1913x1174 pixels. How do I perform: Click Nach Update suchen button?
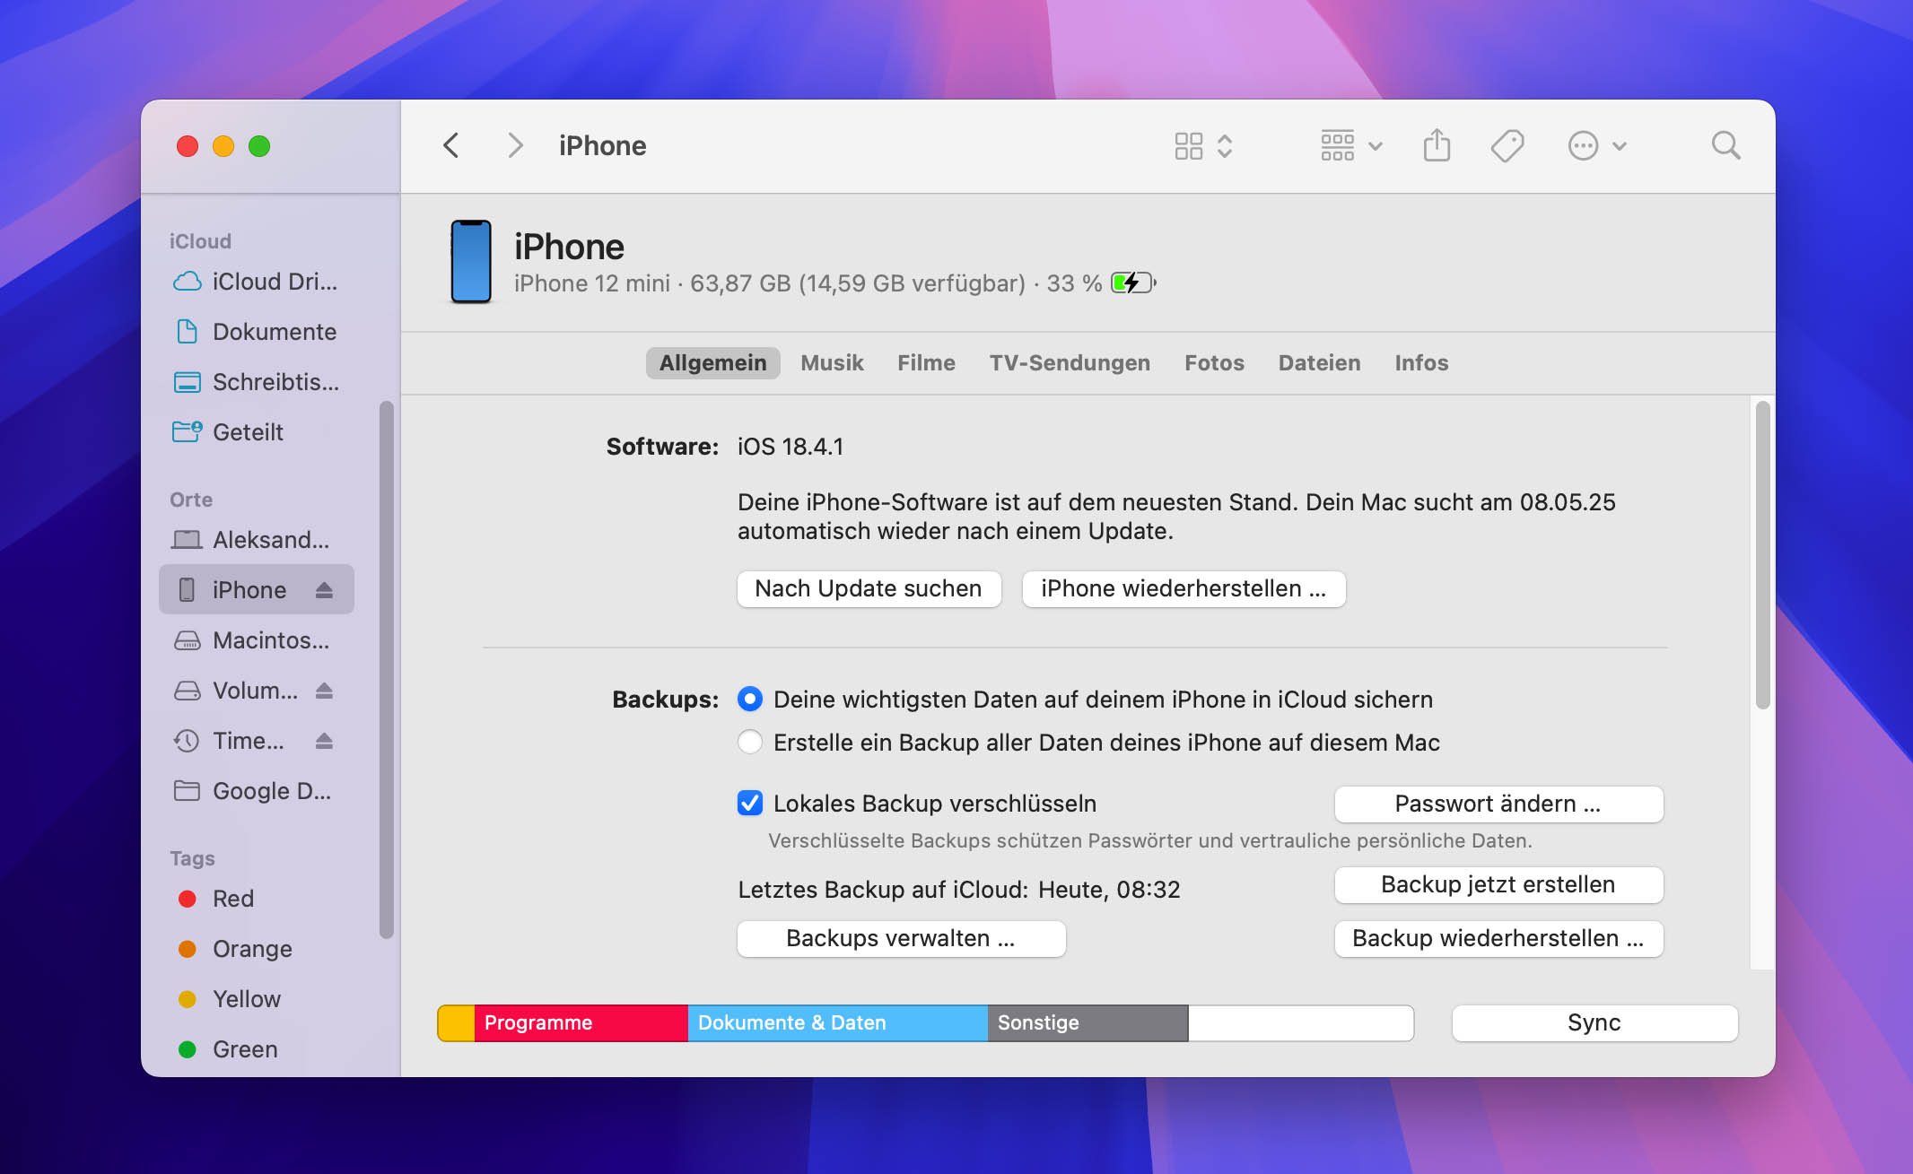[869, 588]
